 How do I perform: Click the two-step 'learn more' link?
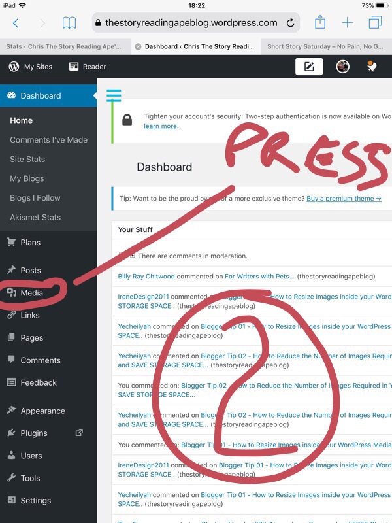[160, 126]
